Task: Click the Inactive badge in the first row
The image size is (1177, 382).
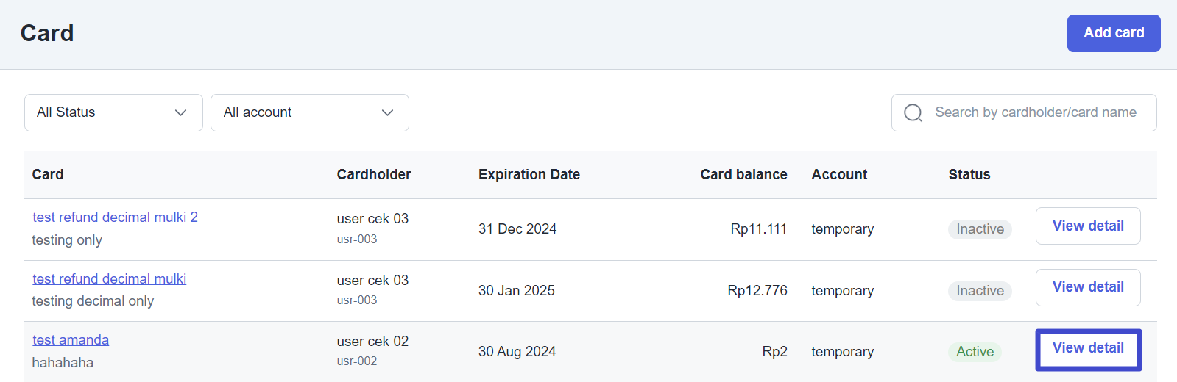Action: (x=980, y=229)
